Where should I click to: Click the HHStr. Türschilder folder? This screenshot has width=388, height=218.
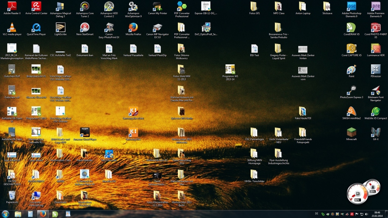click(254, 174)
